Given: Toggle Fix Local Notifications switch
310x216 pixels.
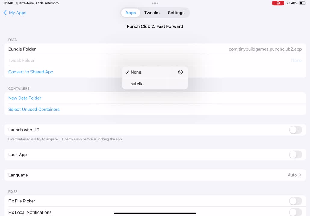Looking at the screenshot, I should (295, 212).
